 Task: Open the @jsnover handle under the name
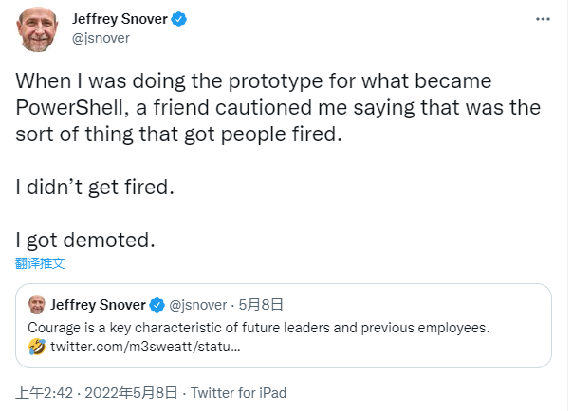tap(101, 38)
